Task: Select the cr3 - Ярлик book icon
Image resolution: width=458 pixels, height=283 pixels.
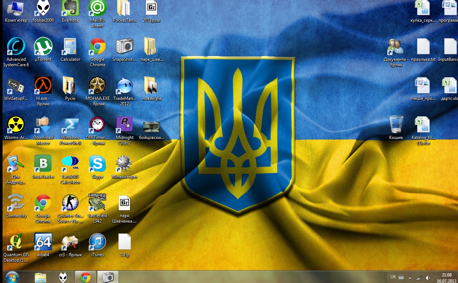Action: pyautogui.click(x=70, y=245)
